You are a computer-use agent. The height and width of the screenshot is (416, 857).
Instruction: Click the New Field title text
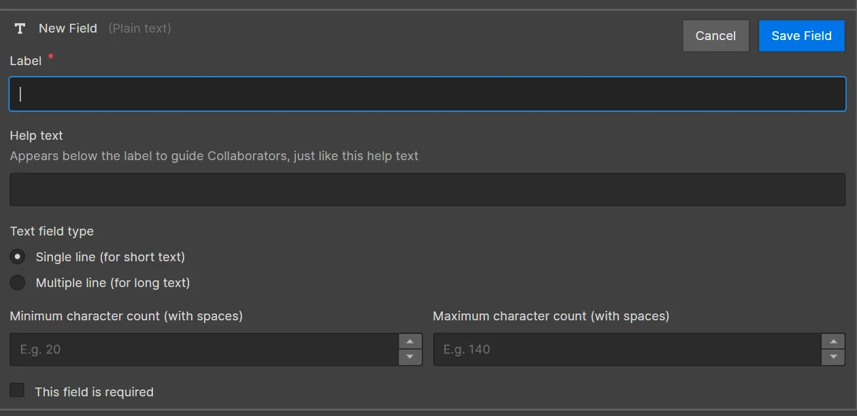coord(68,29)
